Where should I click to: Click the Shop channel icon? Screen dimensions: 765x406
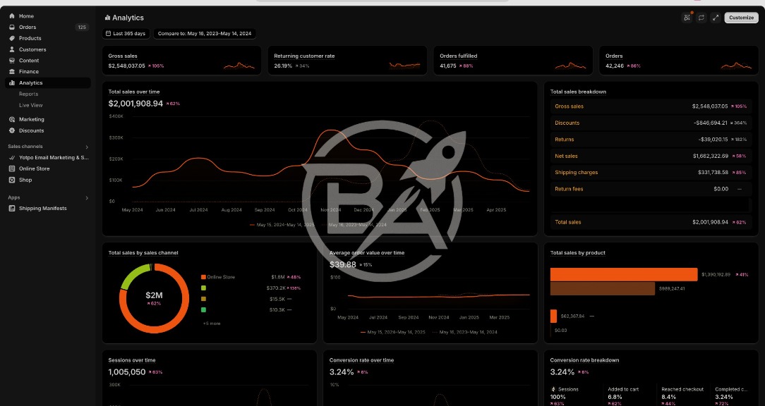click(x=12, y=180)
